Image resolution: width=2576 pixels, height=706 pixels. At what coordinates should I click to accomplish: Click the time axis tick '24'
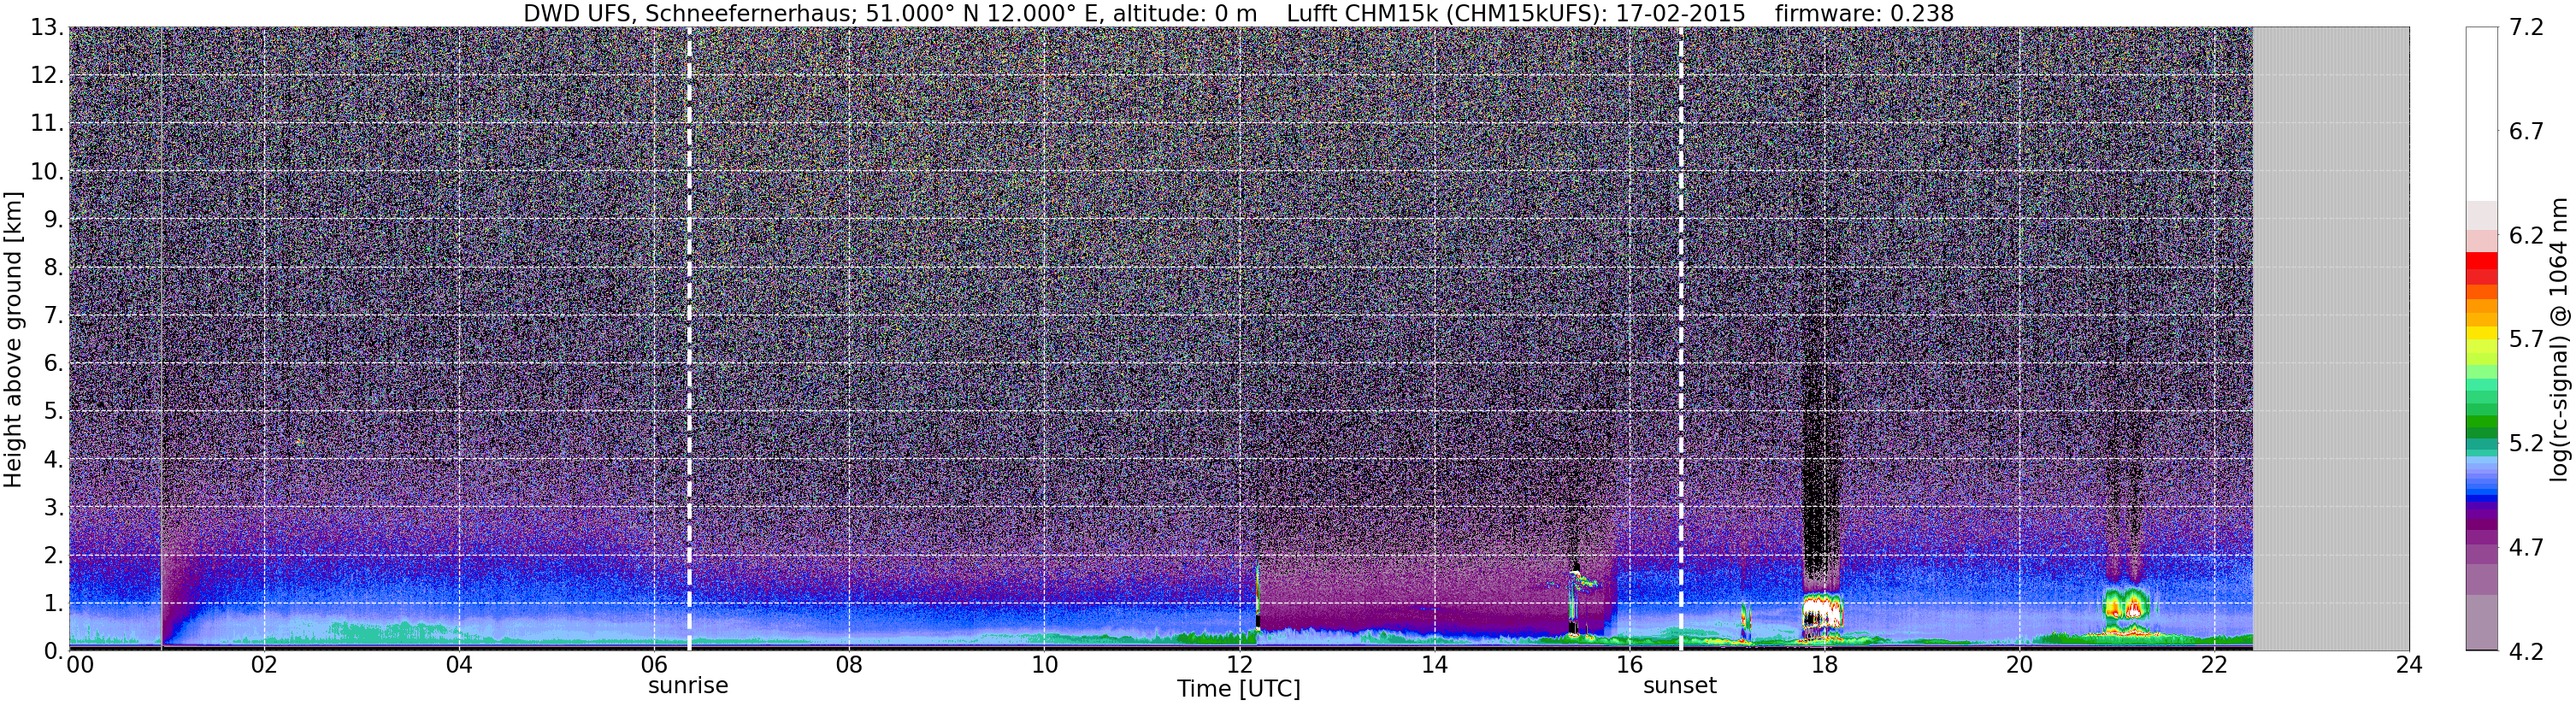(2409, 665)
